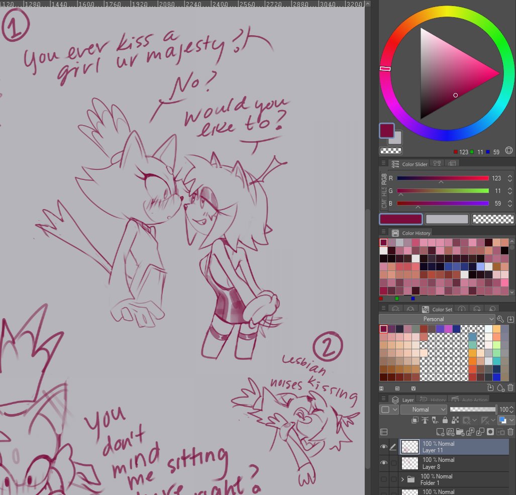
Task: Hide Layer 8 using eye icon
Action: pyautogui.click(x=384, y=463)
